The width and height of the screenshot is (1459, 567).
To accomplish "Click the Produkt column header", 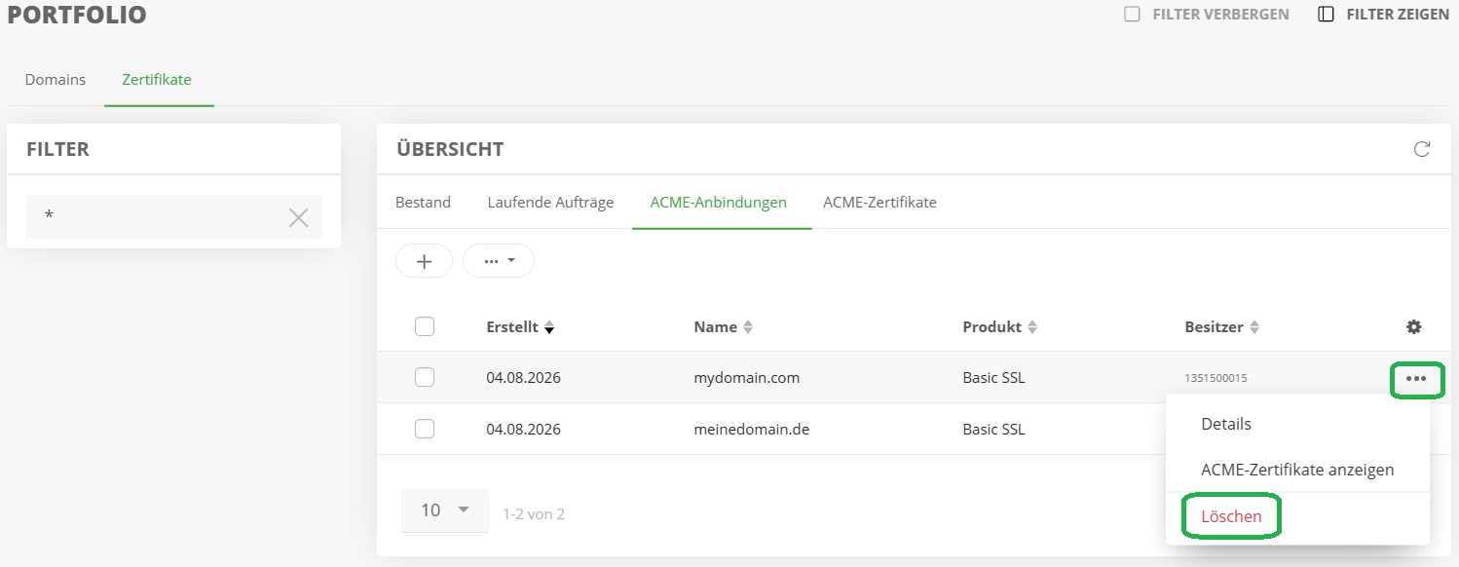I will [992, 327].
